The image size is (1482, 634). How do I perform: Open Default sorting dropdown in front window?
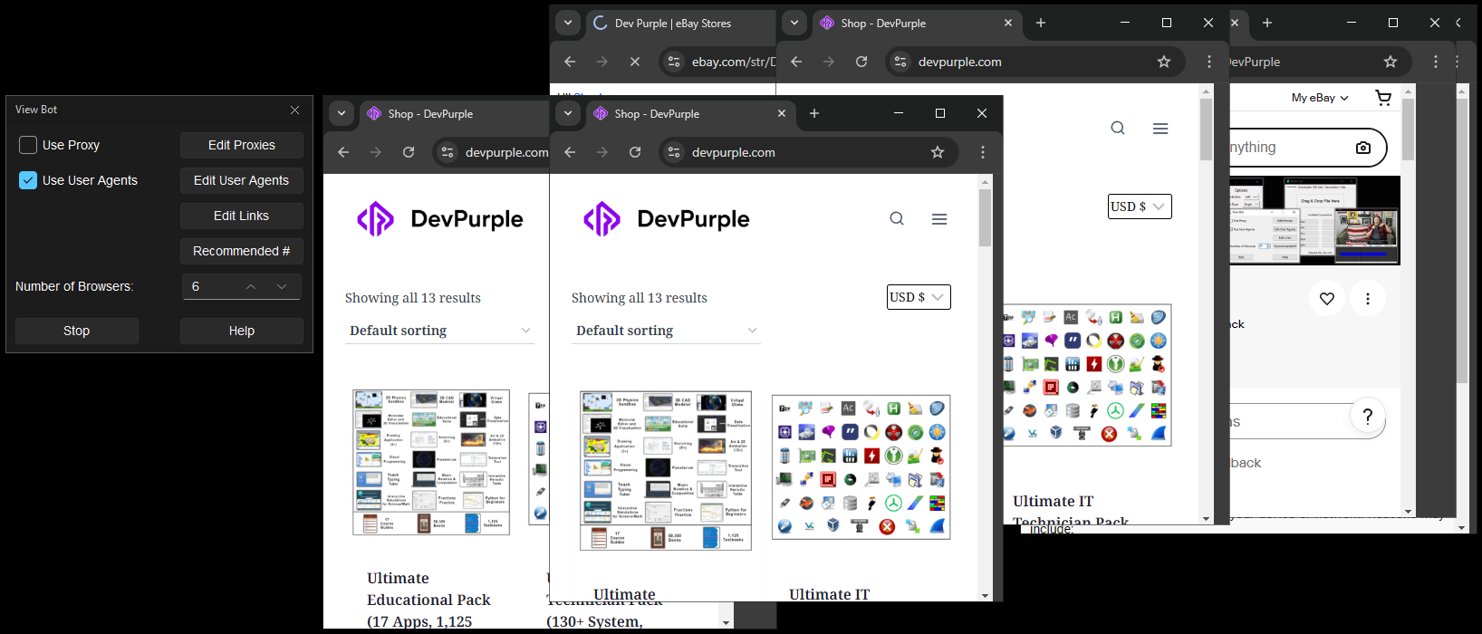point(666,331)
